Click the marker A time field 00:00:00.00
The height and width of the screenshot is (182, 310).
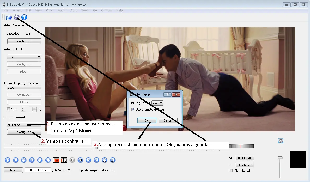[245, 158]
